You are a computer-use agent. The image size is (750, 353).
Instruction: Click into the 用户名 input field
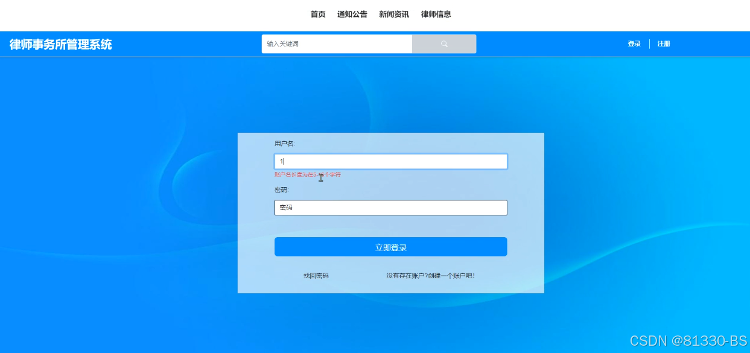[x=391, y=162]
